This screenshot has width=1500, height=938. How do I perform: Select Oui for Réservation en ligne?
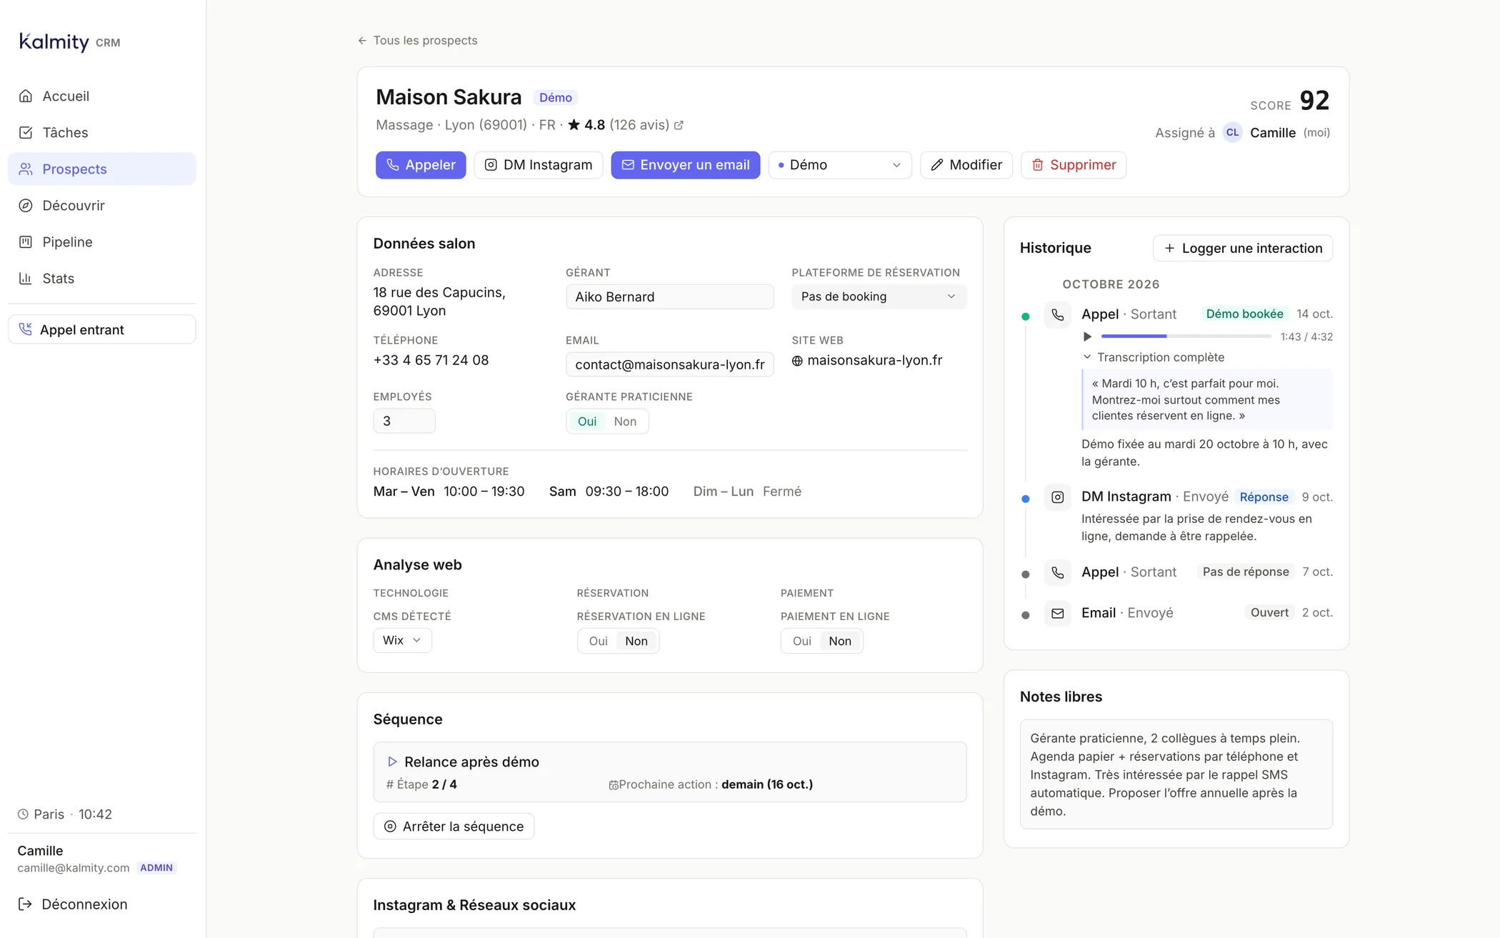coord(599,641)
